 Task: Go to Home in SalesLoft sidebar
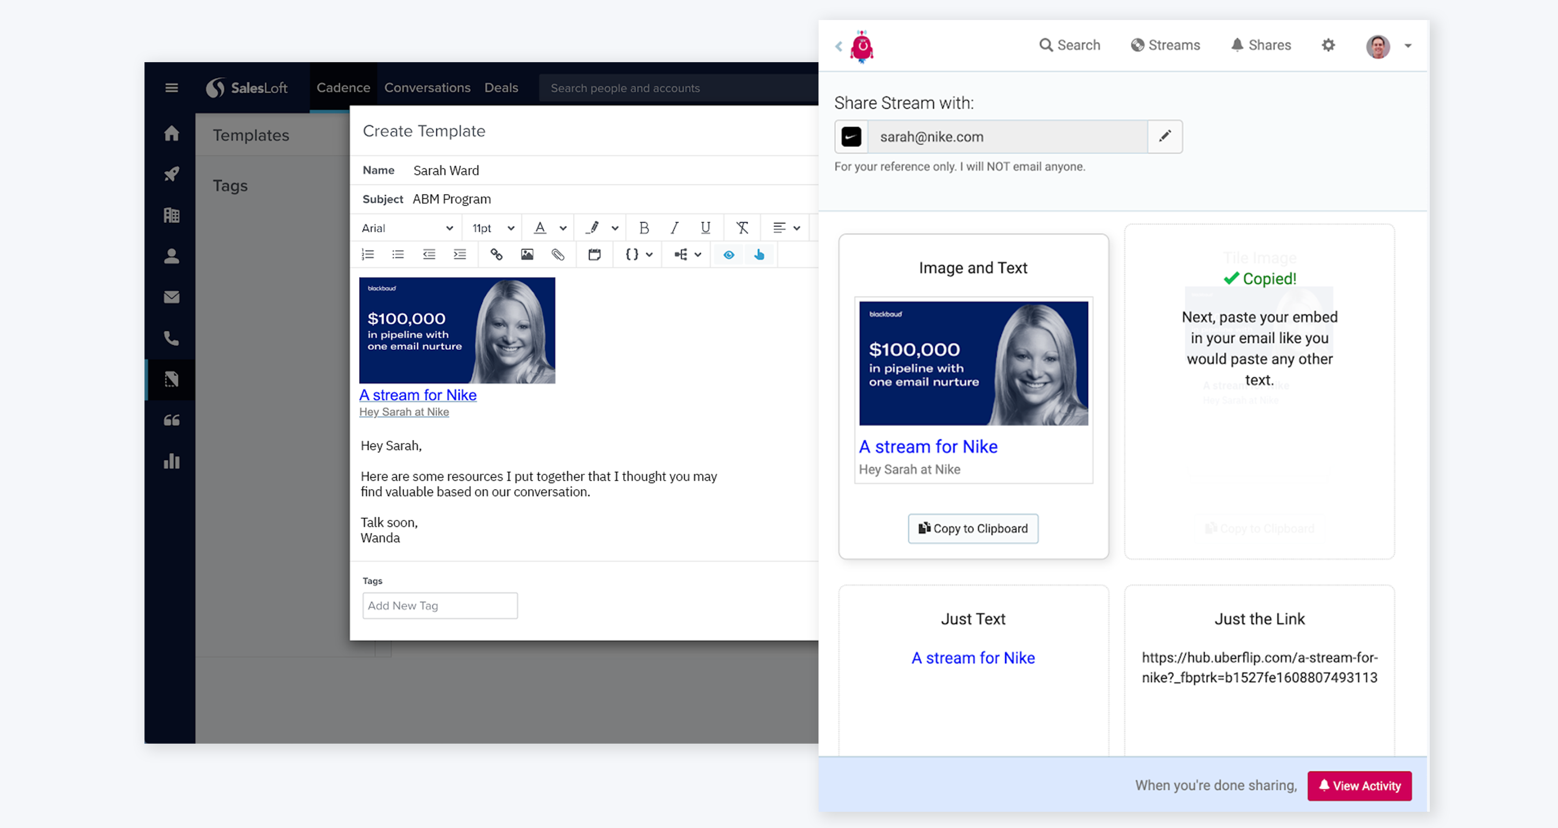coord(172,133)
